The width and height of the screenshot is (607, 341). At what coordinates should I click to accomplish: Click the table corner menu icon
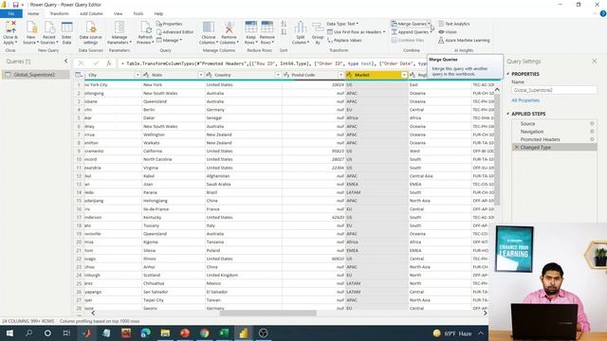coord(79,75)
